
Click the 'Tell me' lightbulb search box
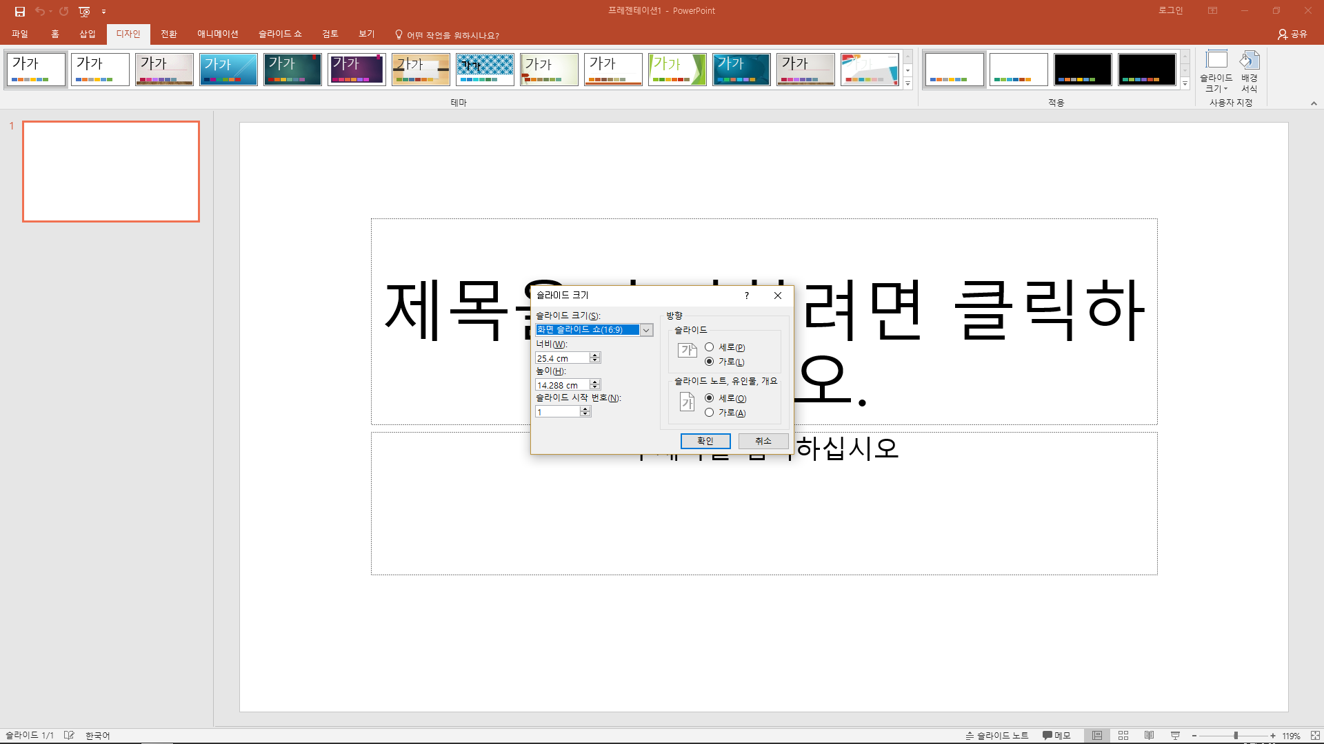447,34
